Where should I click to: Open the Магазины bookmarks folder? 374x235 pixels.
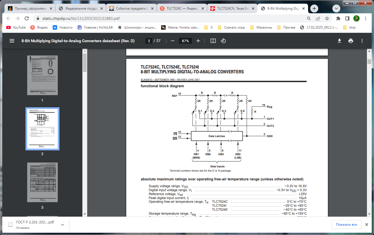coord(261,27)
